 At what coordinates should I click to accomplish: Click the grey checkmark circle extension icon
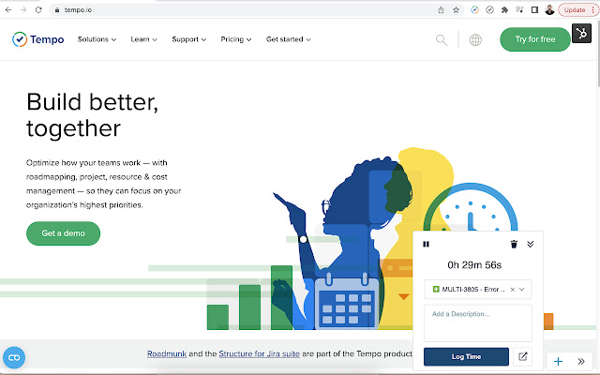pos(489,10)
